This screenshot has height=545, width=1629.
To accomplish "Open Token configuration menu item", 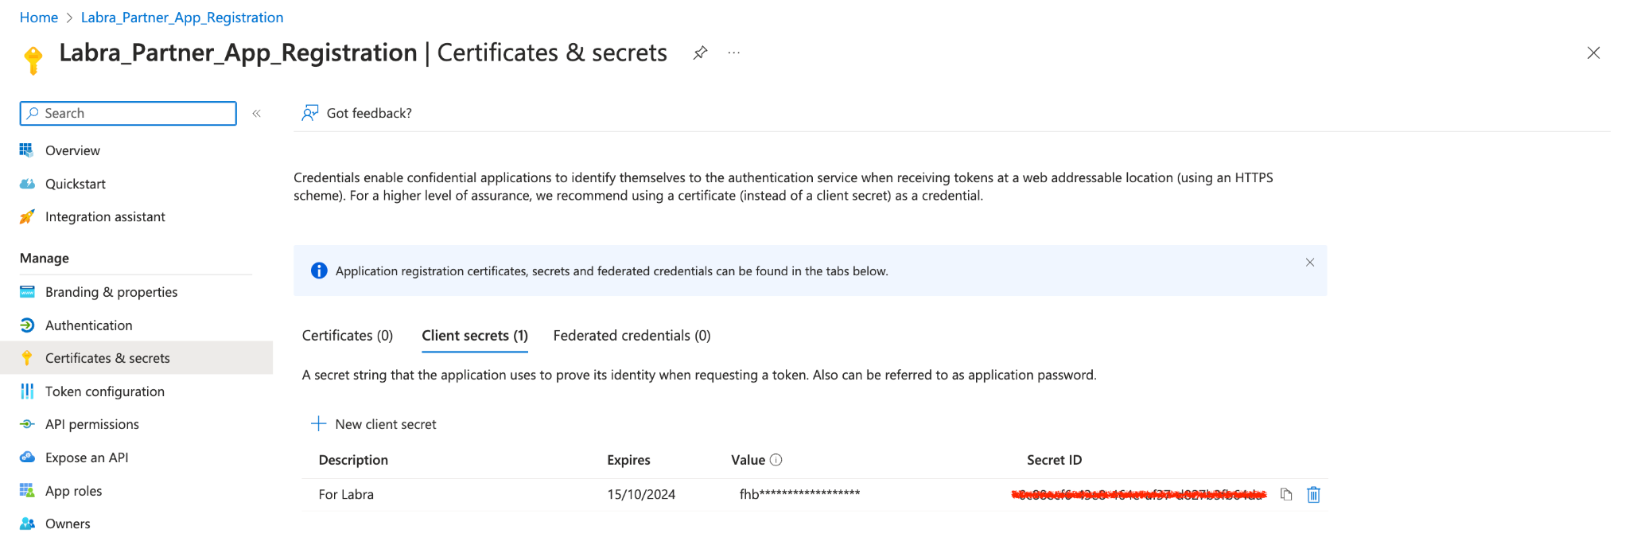I will [x=92, y=391].
